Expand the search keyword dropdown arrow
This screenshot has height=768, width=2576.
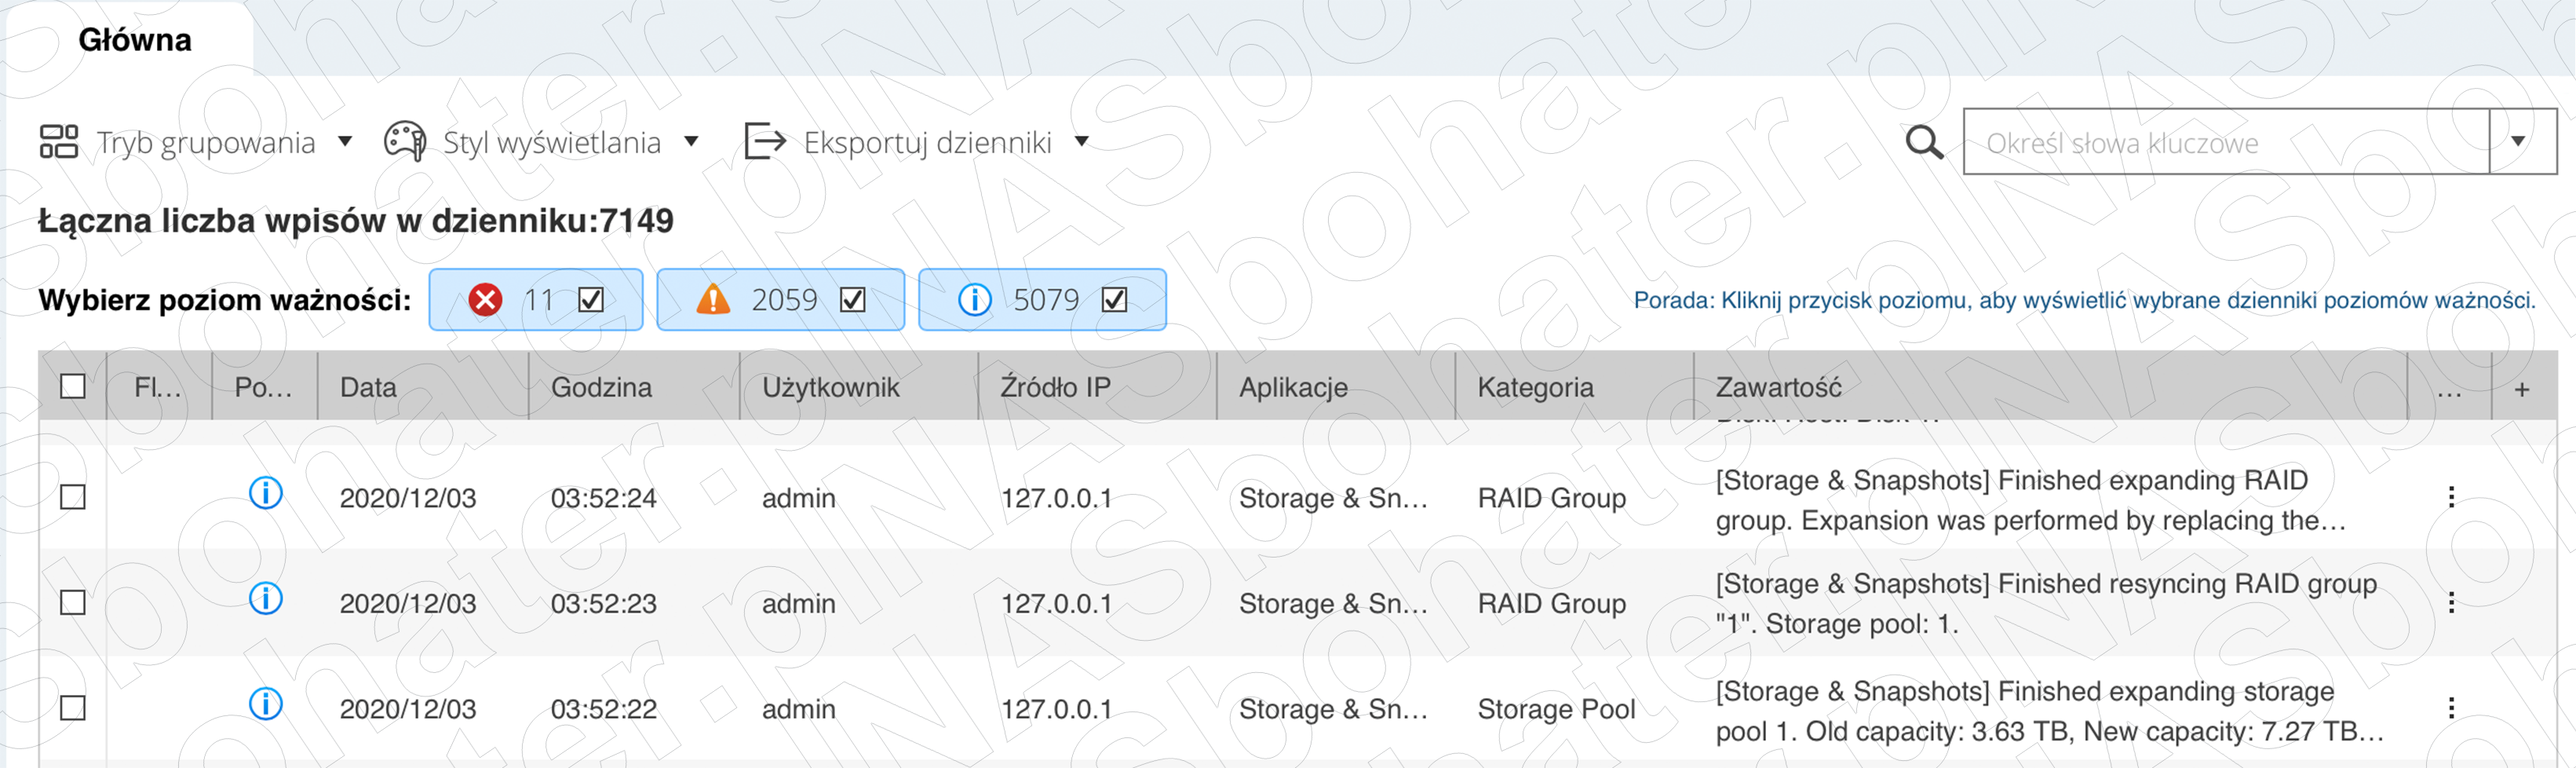(2518, 142)
